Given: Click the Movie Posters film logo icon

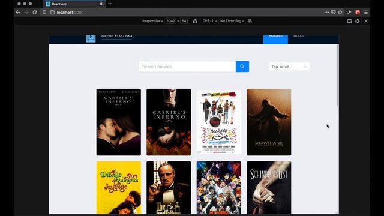Looking at the screenshot, I should [91, 38].
